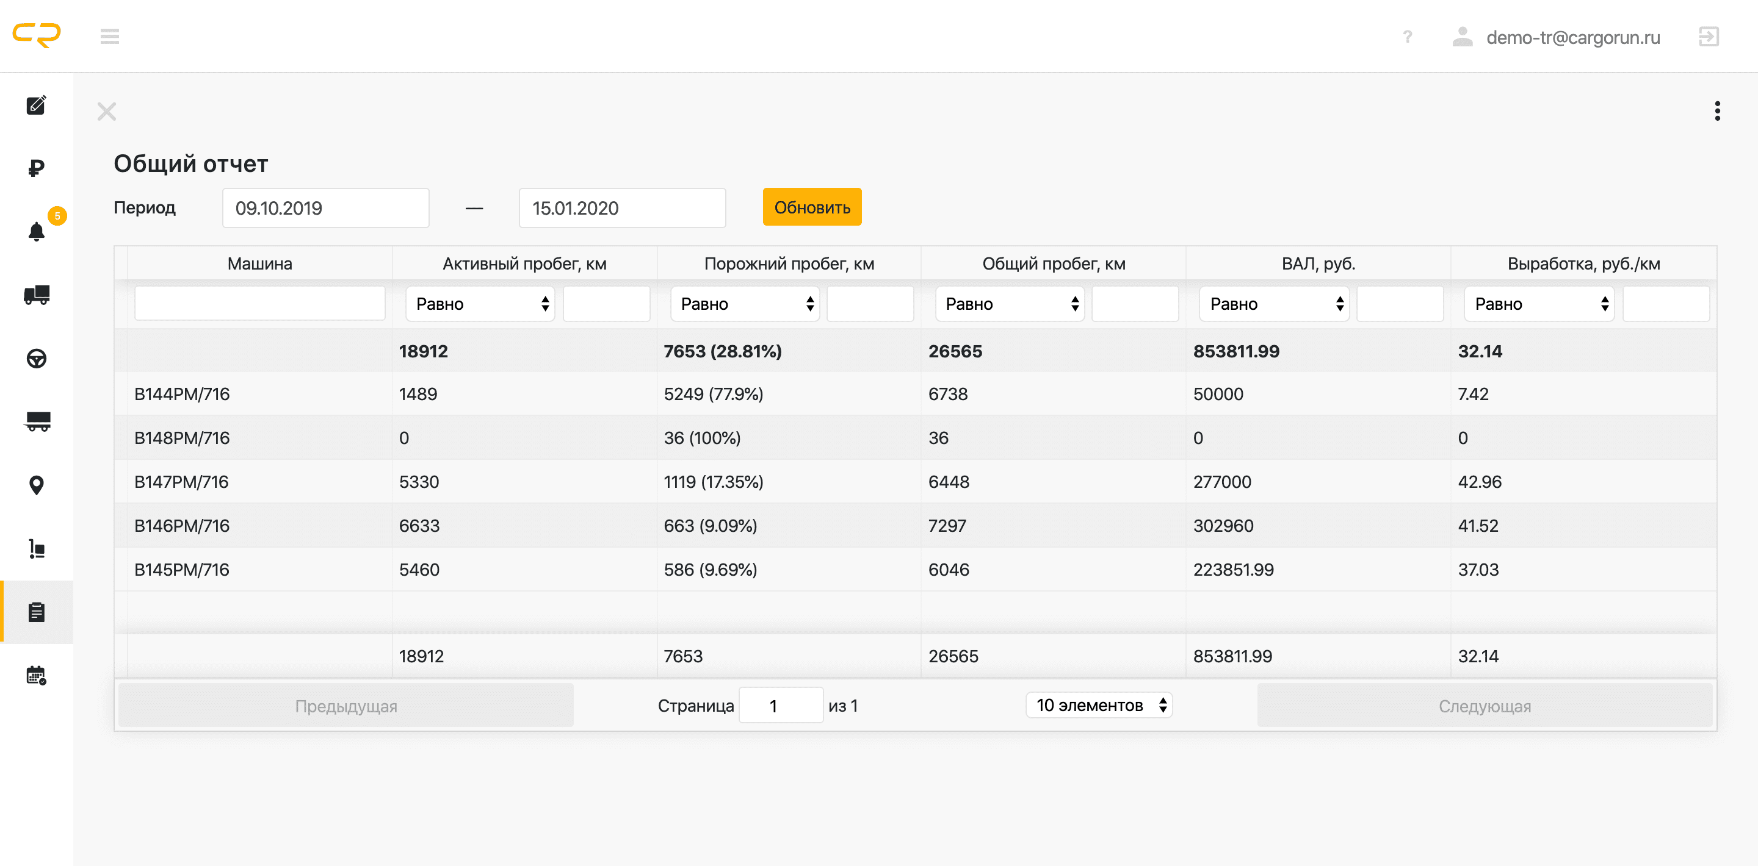Click the map pin location icon
The image size is (1758, 866).
point(36,485)
